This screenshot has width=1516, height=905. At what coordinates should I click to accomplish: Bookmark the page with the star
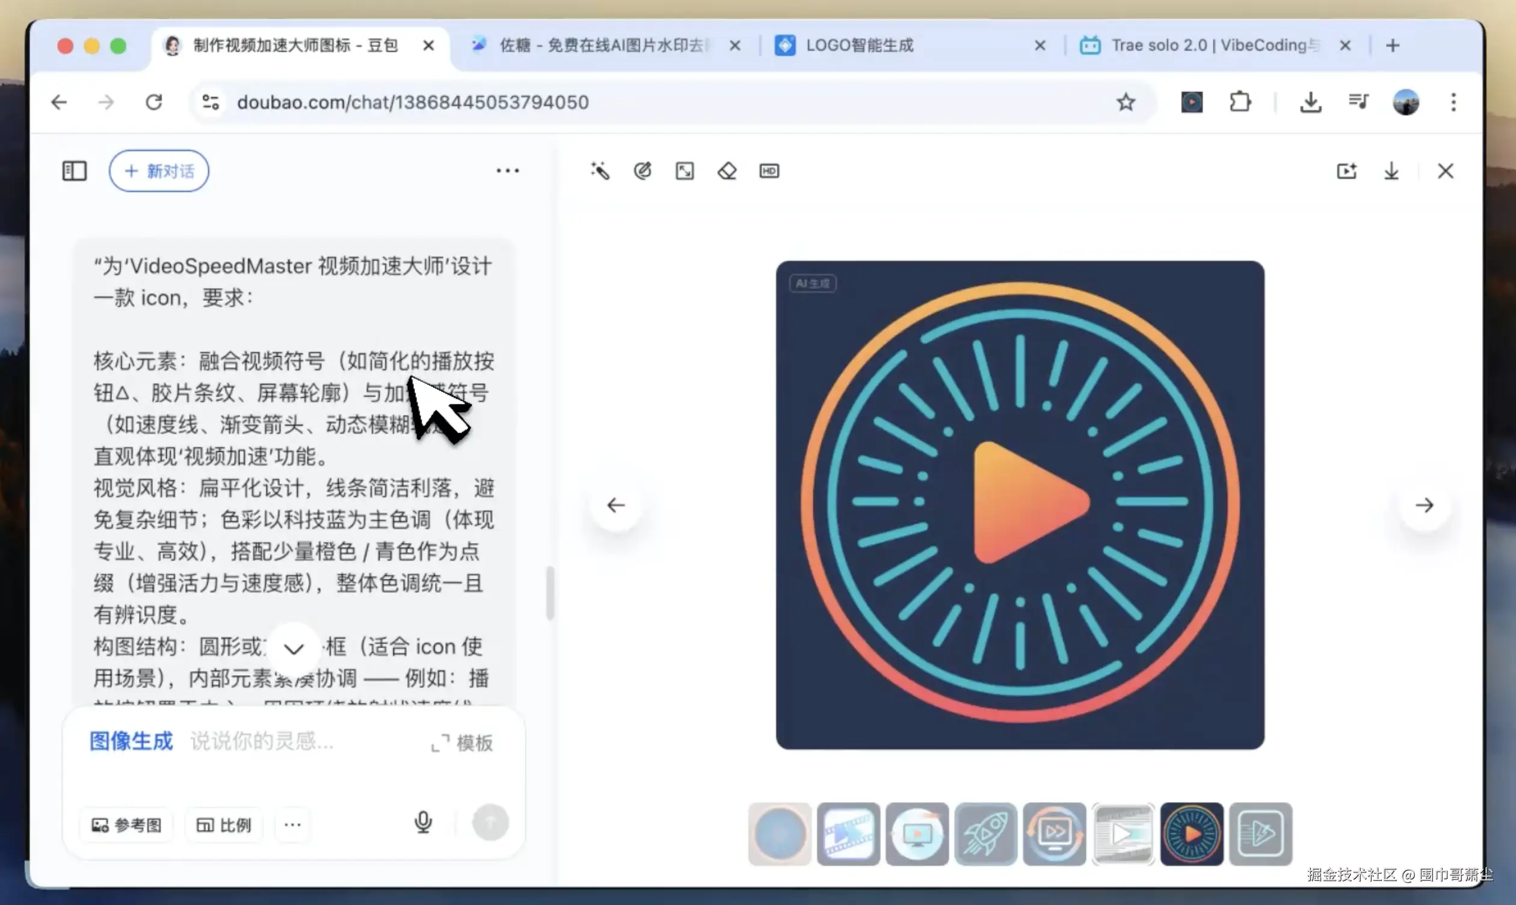coord(1125,102)
